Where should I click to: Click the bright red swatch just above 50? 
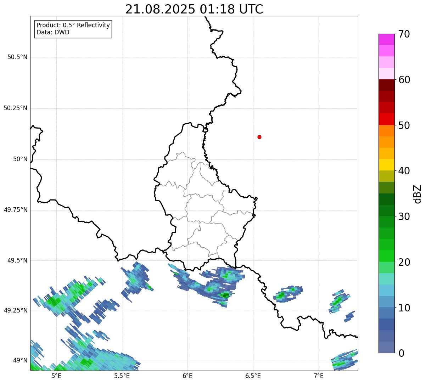pos(386,119)
